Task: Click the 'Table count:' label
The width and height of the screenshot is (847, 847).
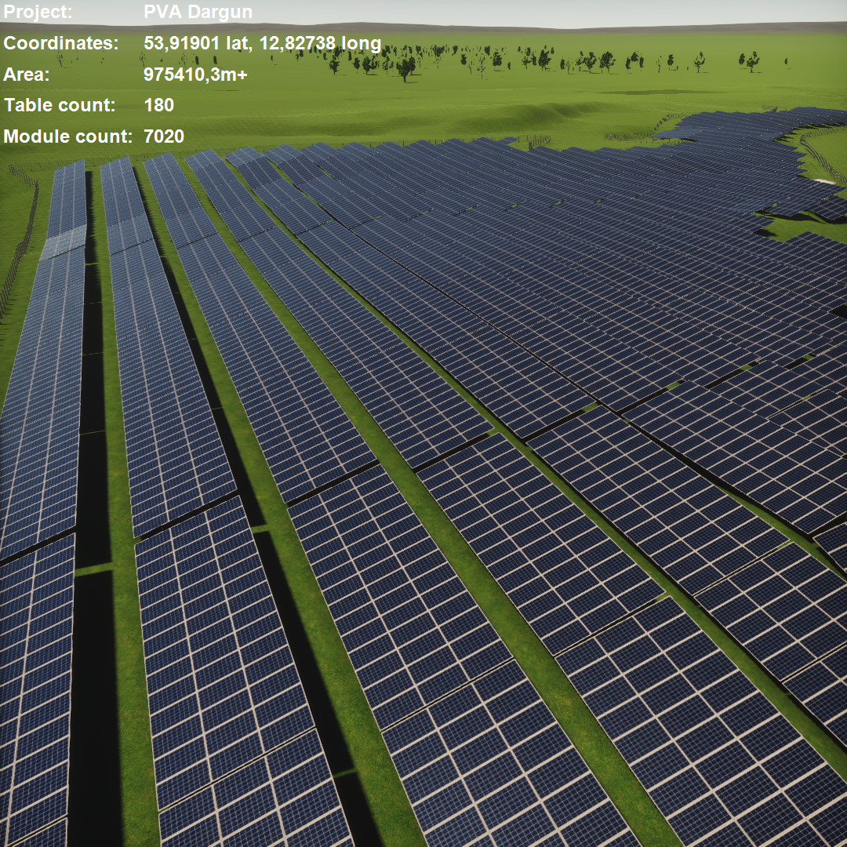Action: 60,105
